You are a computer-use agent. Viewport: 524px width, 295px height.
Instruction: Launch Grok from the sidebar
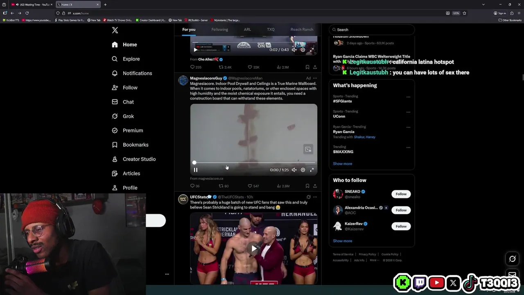coord(123,116)
